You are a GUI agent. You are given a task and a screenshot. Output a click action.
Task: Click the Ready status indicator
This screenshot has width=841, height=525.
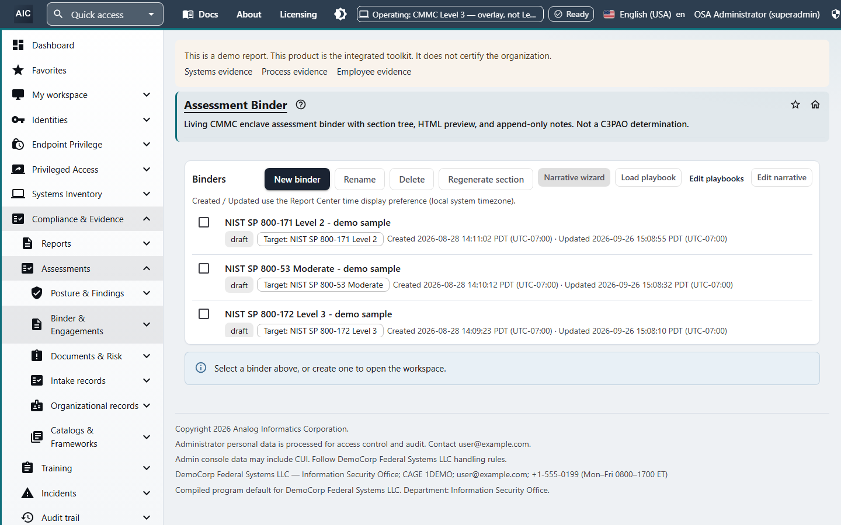[571, 14]
